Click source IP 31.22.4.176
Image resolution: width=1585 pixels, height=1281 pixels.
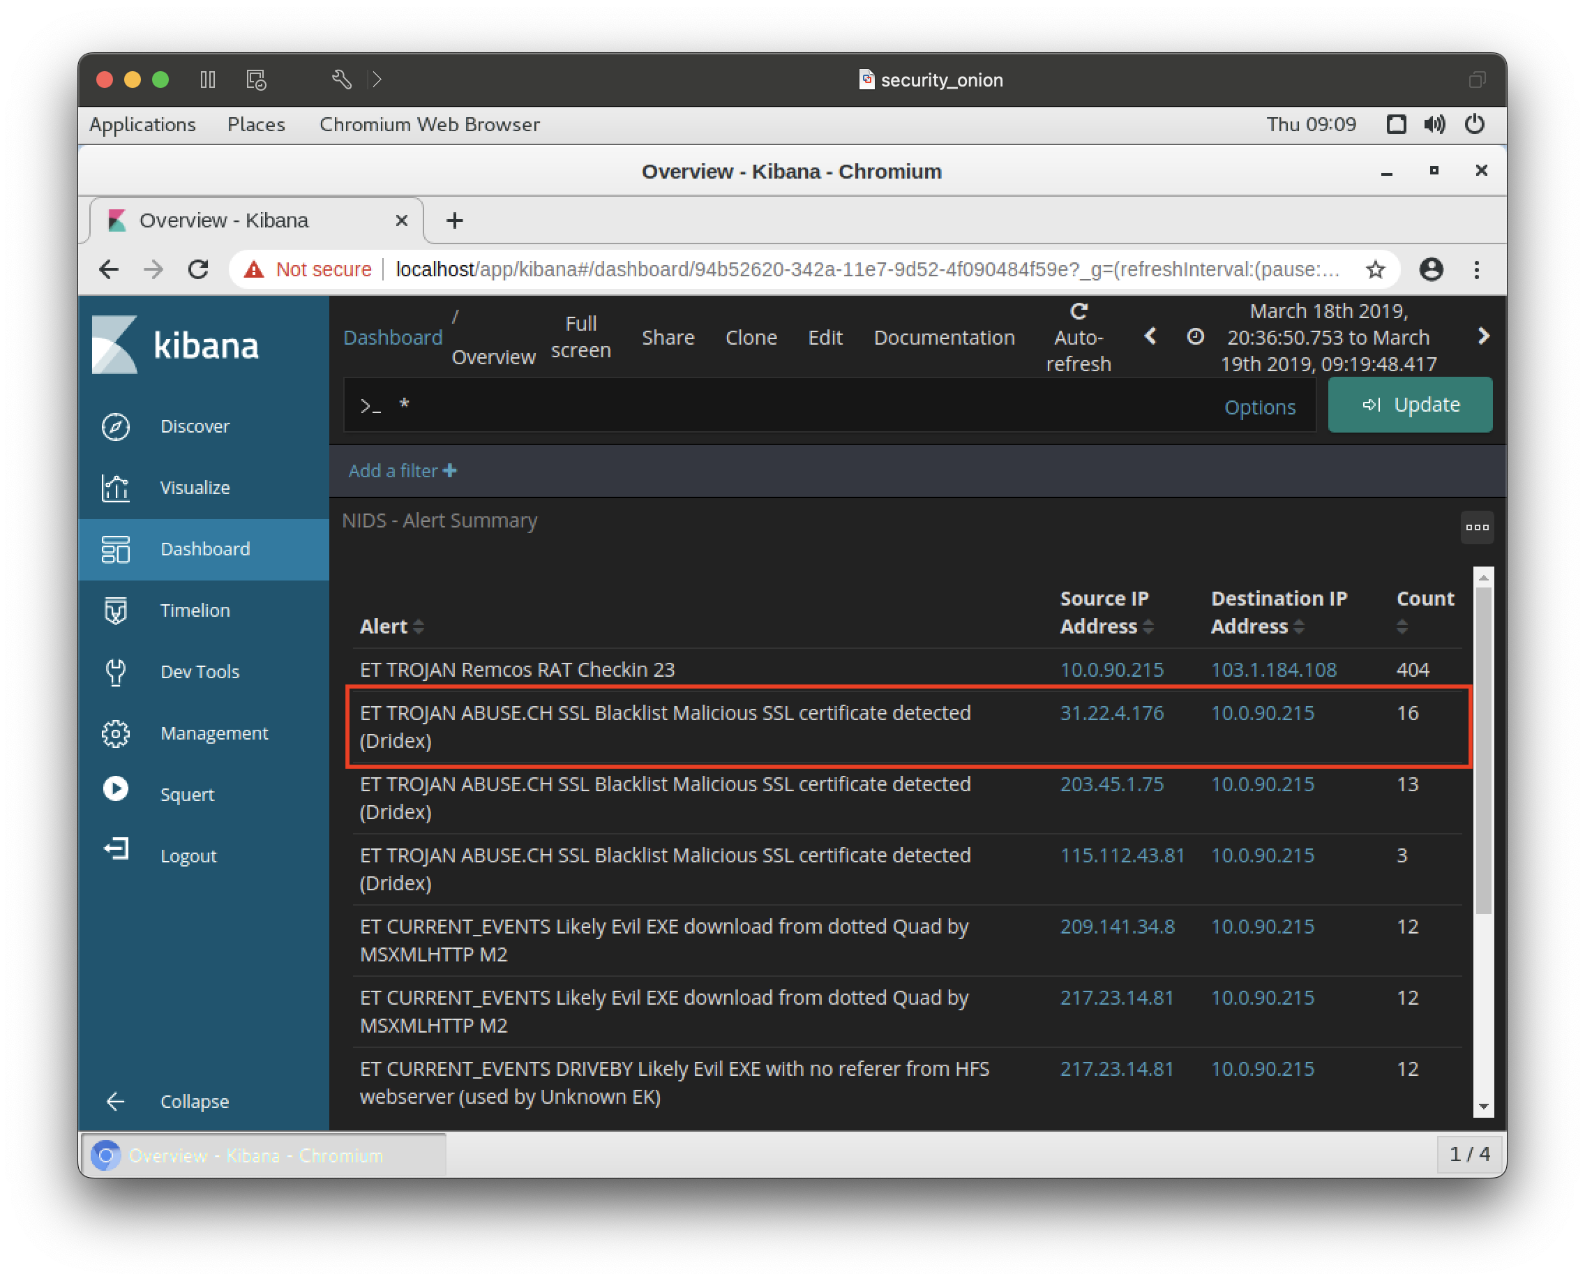click(x=1111, y=713)
